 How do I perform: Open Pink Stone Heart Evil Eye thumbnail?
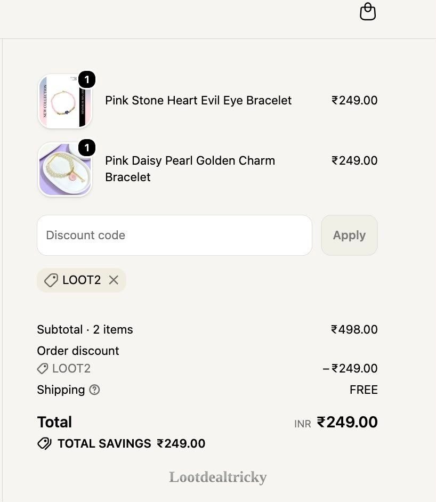(65, 101)
